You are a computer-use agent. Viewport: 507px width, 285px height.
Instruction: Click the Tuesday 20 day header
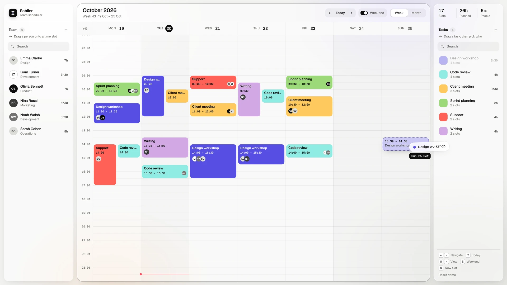165,28
